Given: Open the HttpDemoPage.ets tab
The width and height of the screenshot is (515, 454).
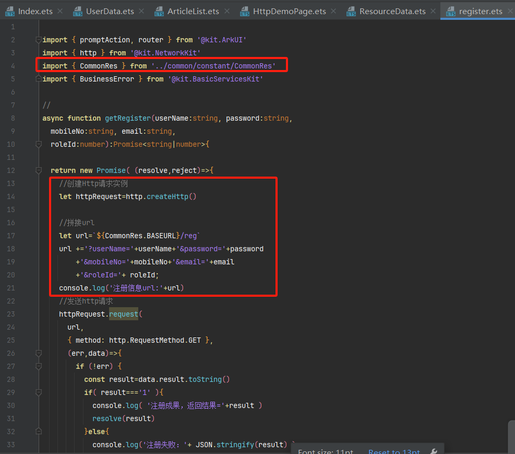Looking at the screenshot, I should click(x=290, y=11).
